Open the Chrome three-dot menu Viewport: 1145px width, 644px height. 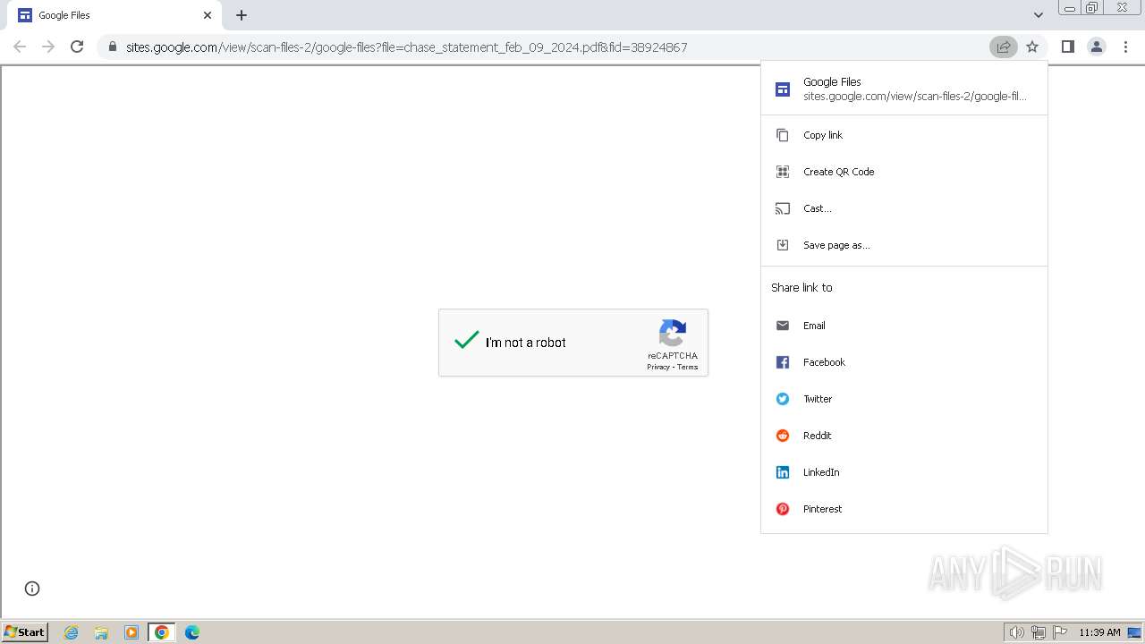click(x=1125, y=47)
